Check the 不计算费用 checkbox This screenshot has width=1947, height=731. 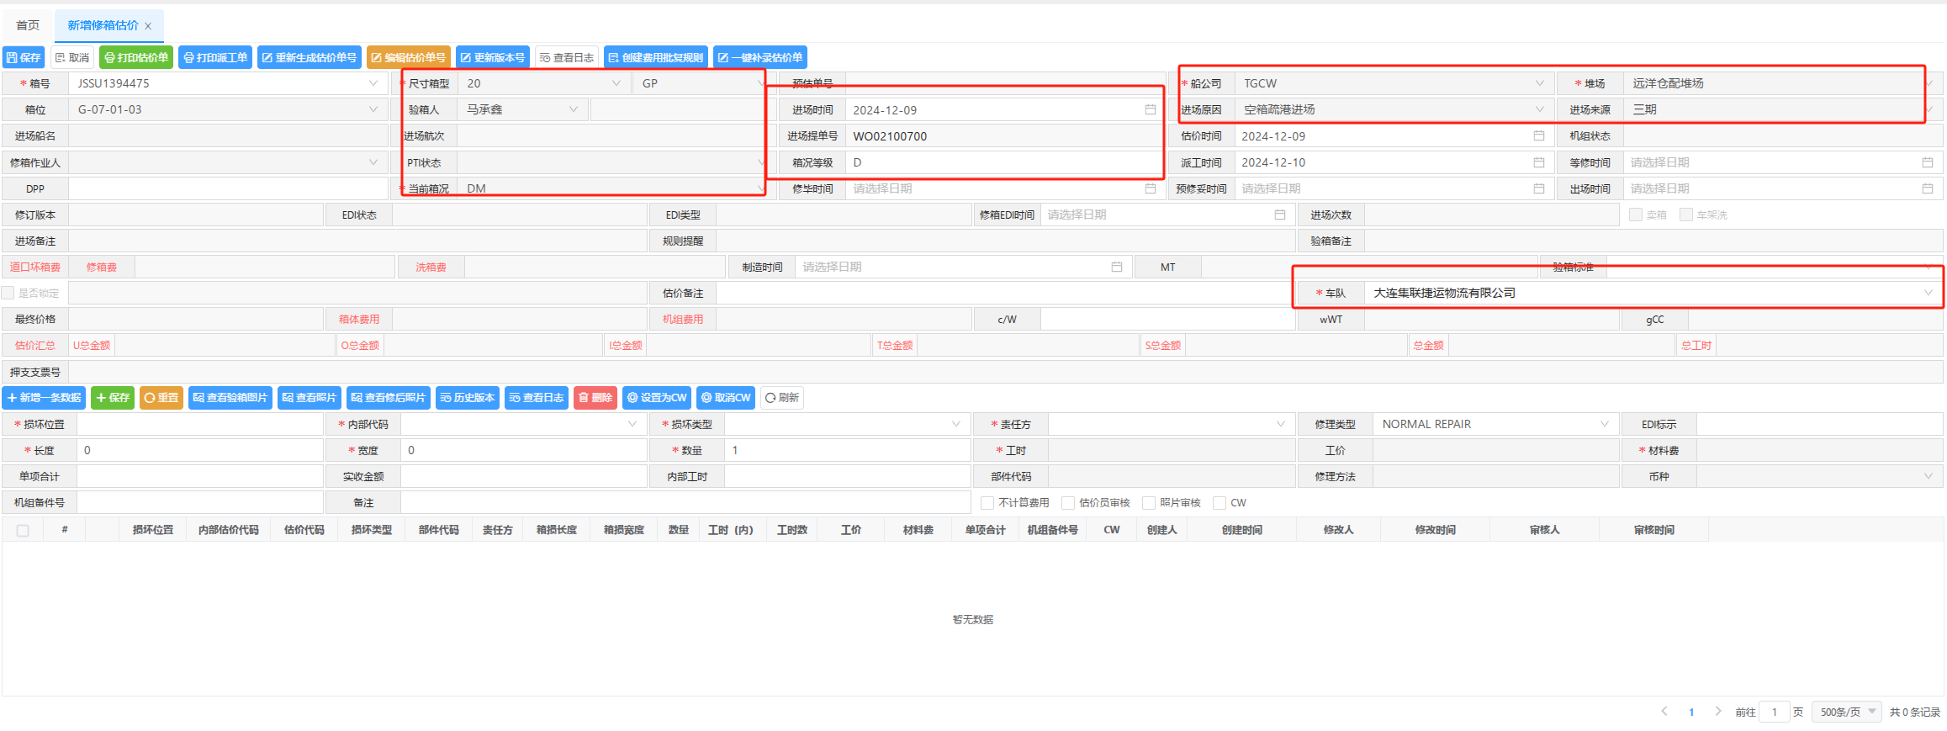click(987, 503)
